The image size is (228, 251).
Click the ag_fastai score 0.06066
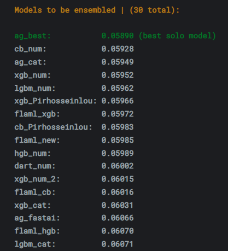pyautogui.click(x=118, y=218)
